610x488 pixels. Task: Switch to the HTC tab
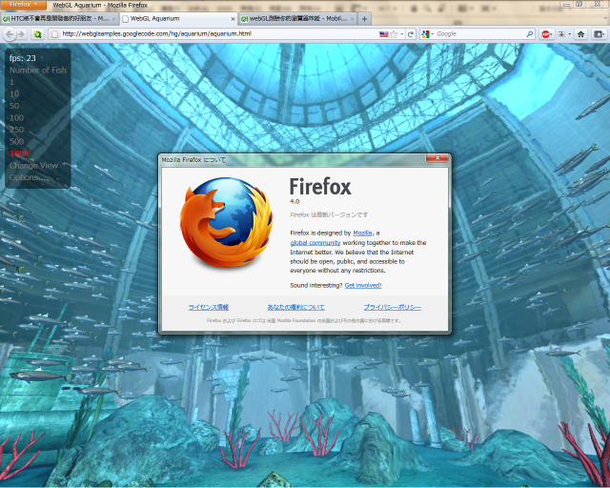point(59,18)
